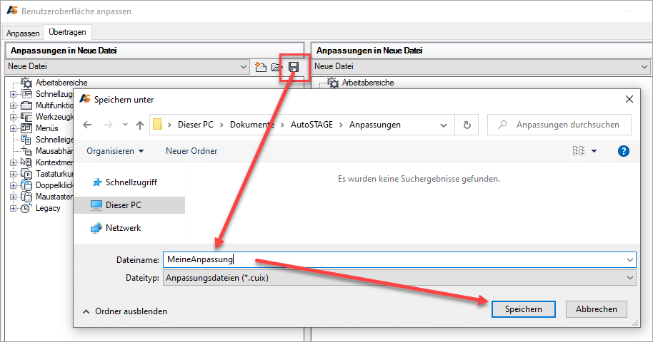Refresh the folder view
Screen dimensions: 653x342
(467, 125)
